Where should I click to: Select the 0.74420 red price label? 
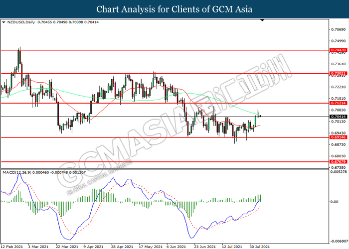click(339, 50)
